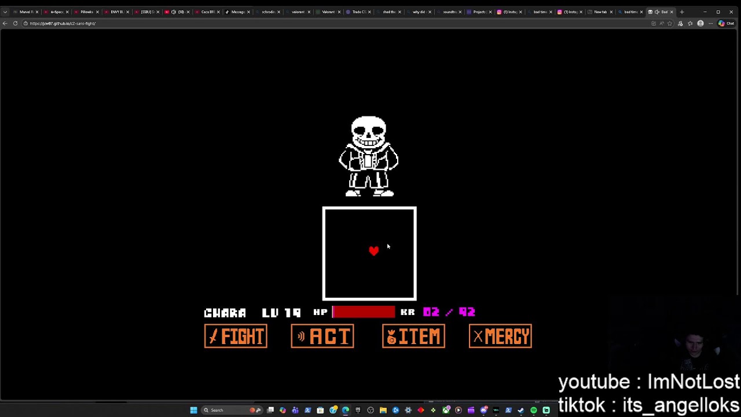Close the active Bad Time tab
Image resolution: width=741 pixels, height=417 pixels.
[x=672, y=12]
